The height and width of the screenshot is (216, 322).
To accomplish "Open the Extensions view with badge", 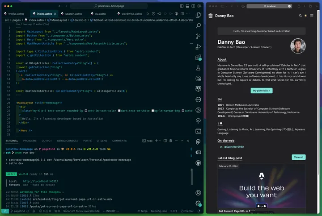I will [198, 58].
